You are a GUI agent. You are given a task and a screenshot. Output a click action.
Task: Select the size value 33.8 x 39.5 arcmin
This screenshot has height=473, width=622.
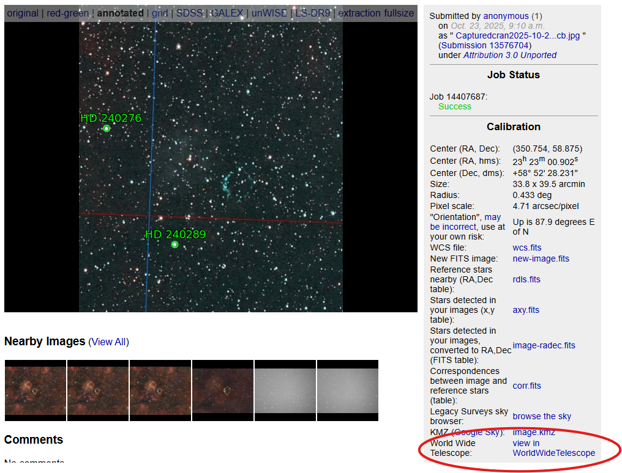[x=549, y=184]
